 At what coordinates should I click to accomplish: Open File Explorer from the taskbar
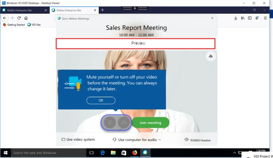point(113,153)
